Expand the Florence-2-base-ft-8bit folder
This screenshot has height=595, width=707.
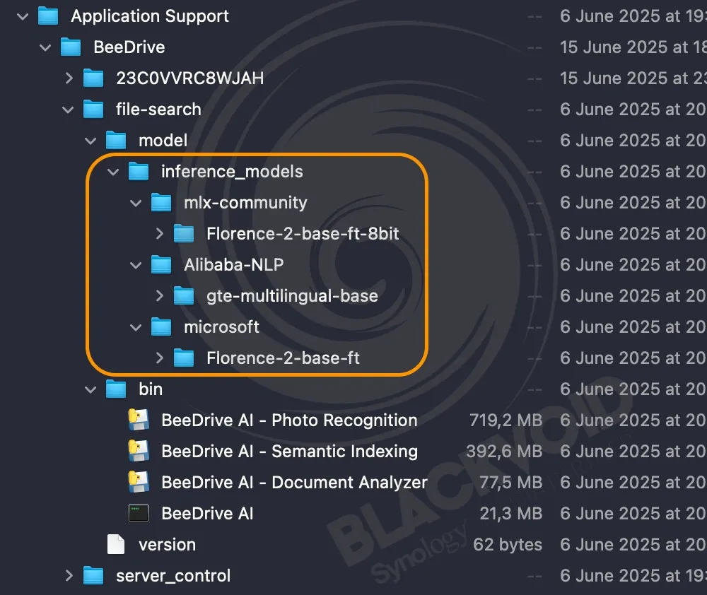[x=159, y=234]
